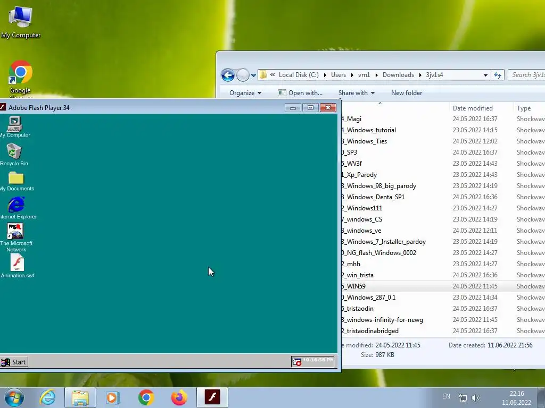Click Open with... in Explorer toolbar
Image resolution: width=545 pixels, height=408 pixels.
click(300, 93)
